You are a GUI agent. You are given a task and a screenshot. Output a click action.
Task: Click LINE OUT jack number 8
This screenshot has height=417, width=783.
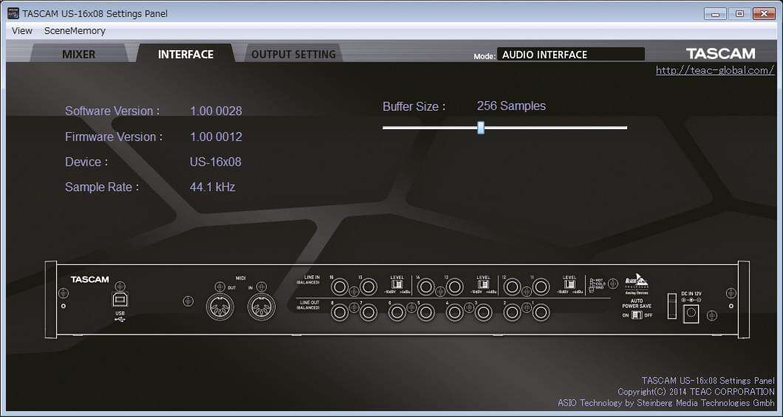(340, 312)
